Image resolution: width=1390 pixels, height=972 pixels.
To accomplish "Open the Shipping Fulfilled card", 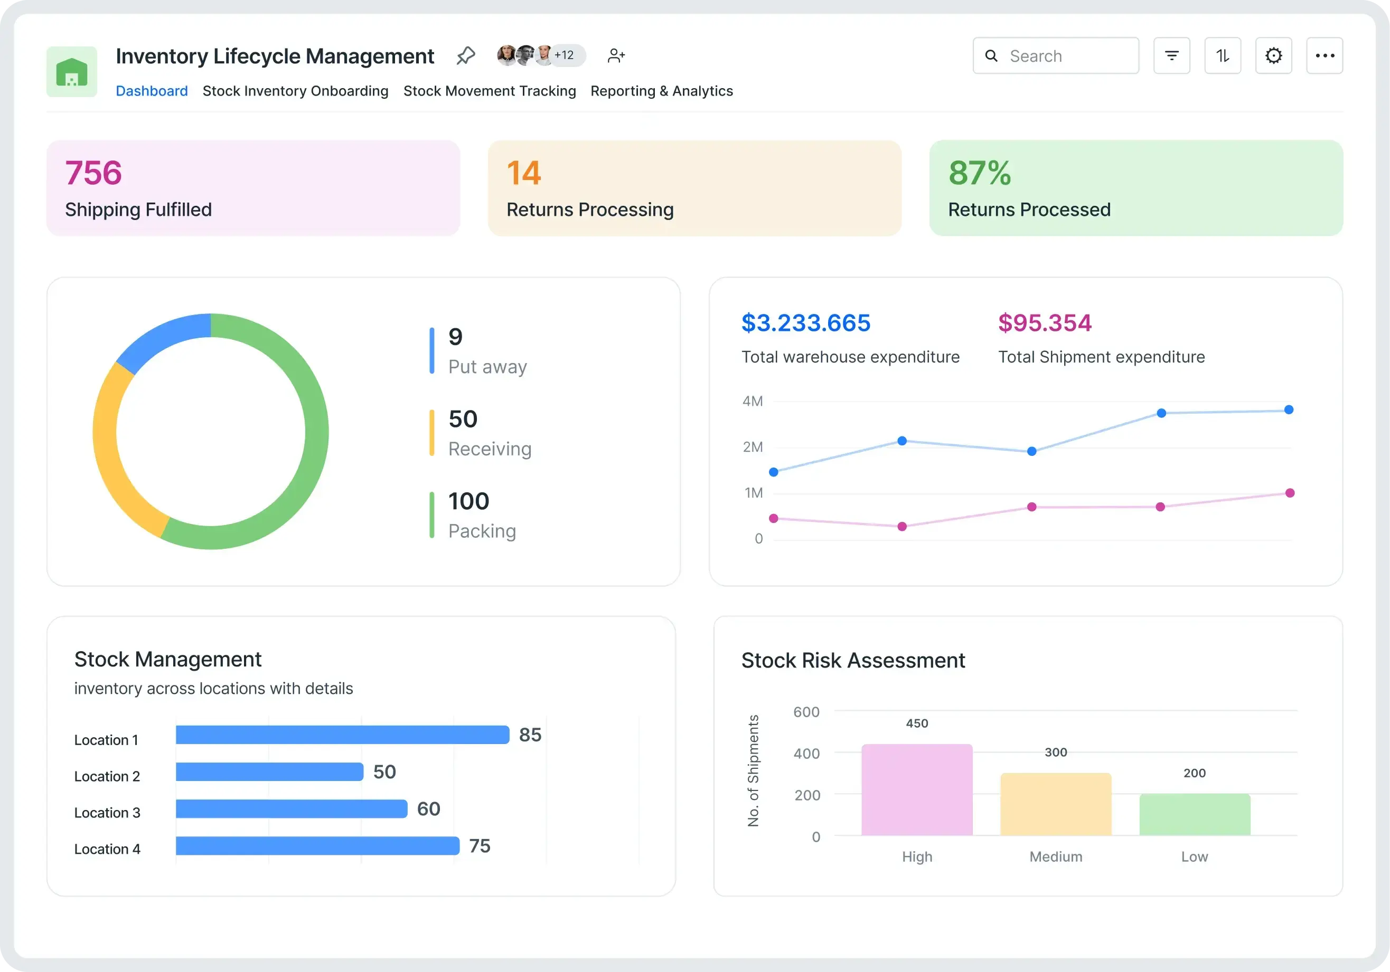I will 253,187.
